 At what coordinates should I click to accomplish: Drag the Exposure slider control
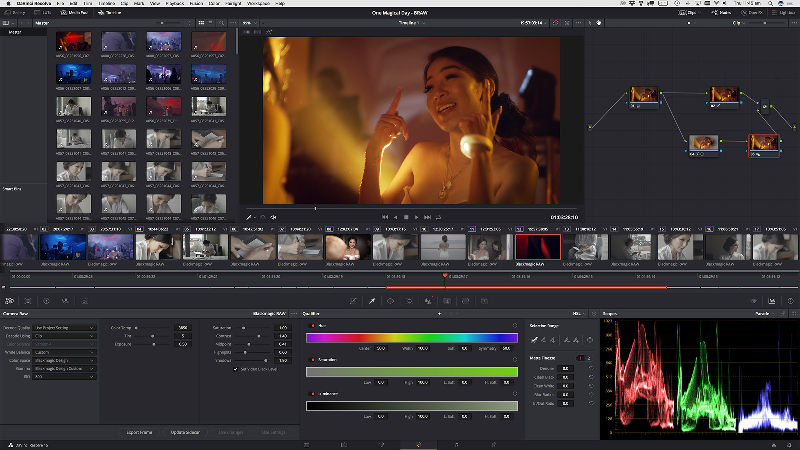point(154,344)
